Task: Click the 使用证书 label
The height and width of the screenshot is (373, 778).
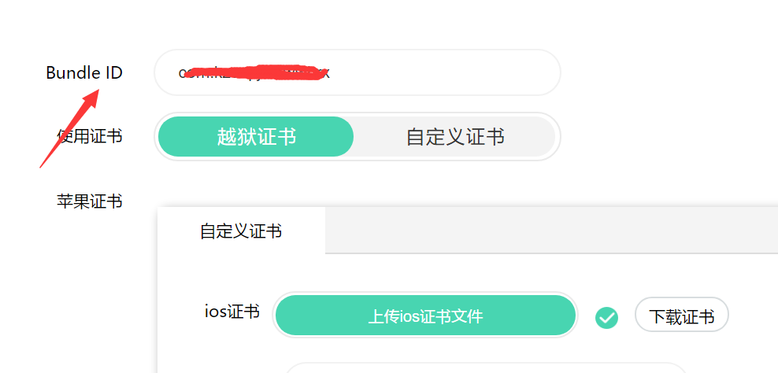Action: tap(90, 135)
